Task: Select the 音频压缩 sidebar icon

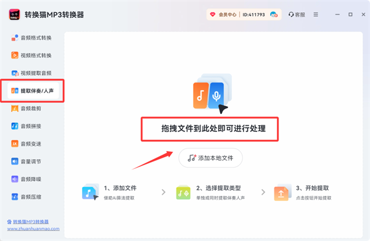Action: [15, 197]
